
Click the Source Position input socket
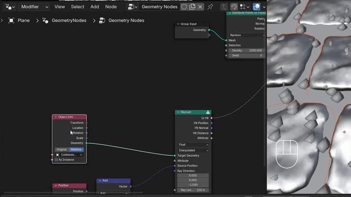pos(175,166)
